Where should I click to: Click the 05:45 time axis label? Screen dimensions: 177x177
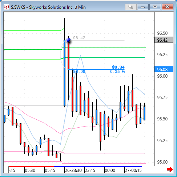pyautogui.click(x=50, y=170)
